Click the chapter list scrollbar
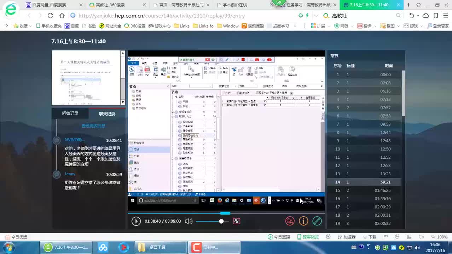Image resolution: width=452 pixels, height=254 pixels. (403, 93)
